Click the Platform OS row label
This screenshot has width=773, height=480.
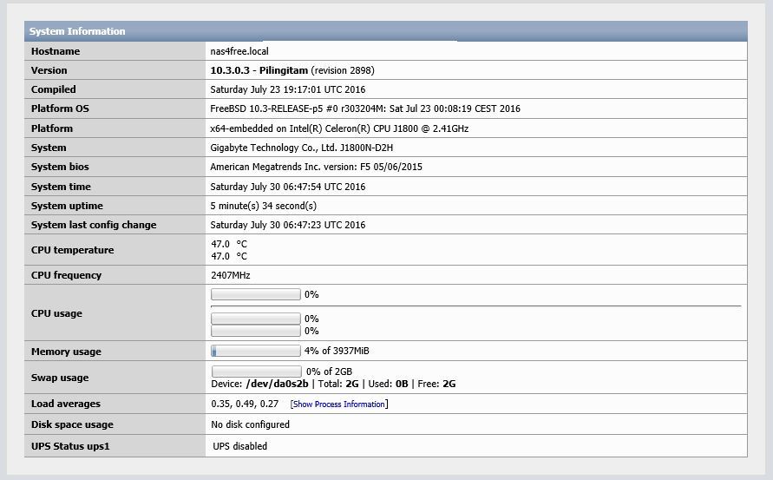60,109
